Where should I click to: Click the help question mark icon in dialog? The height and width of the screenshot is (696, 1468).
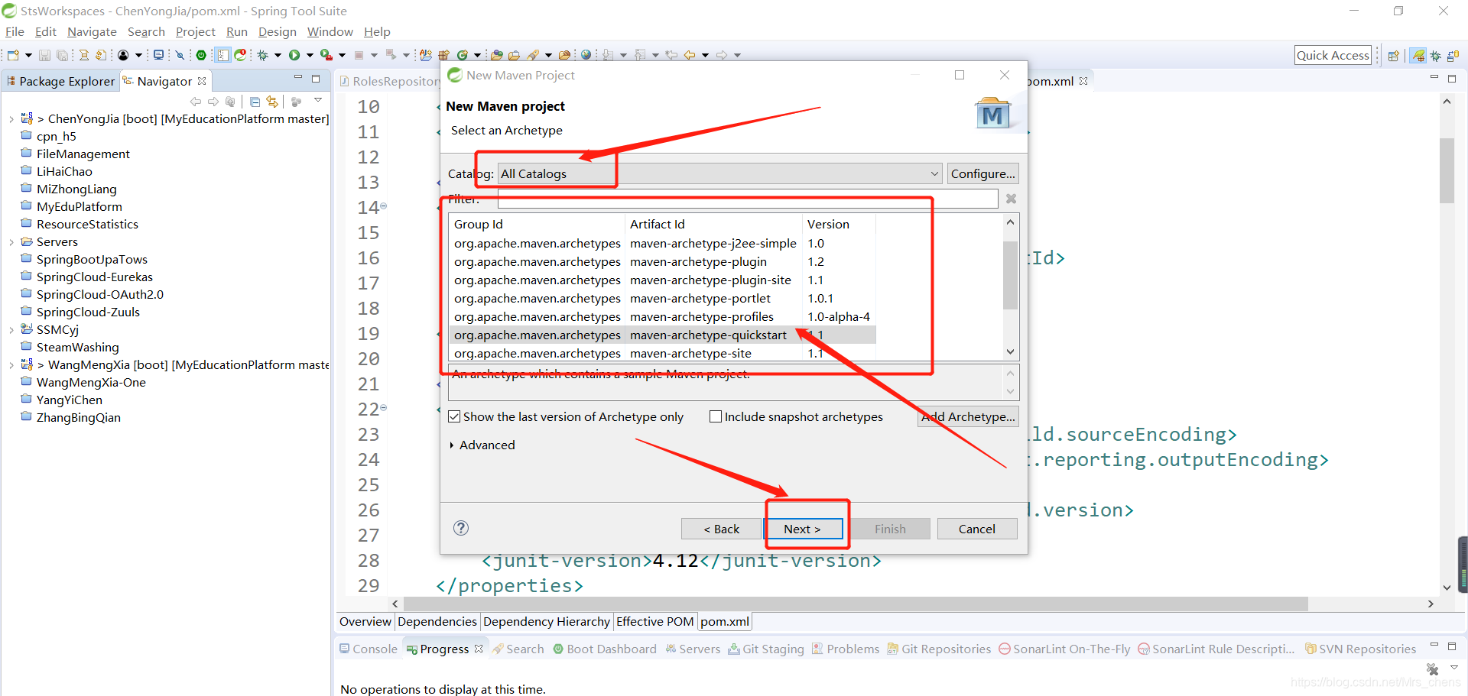coord(461,528)
